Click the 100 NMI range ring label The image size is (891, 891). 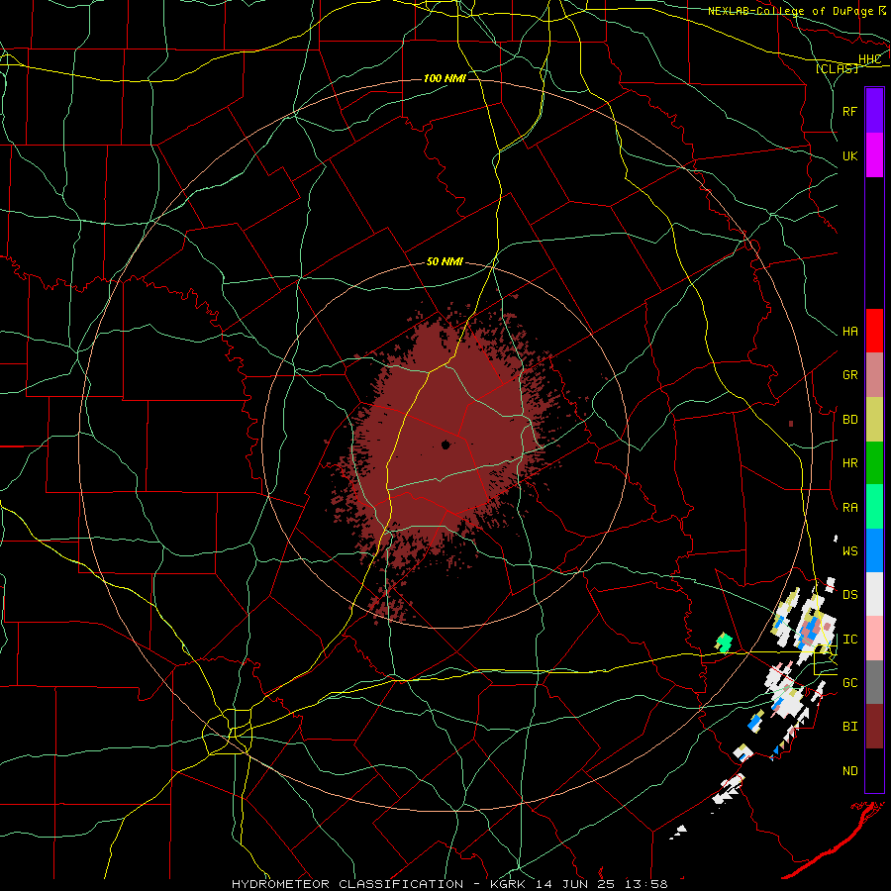tap(445, 78)
